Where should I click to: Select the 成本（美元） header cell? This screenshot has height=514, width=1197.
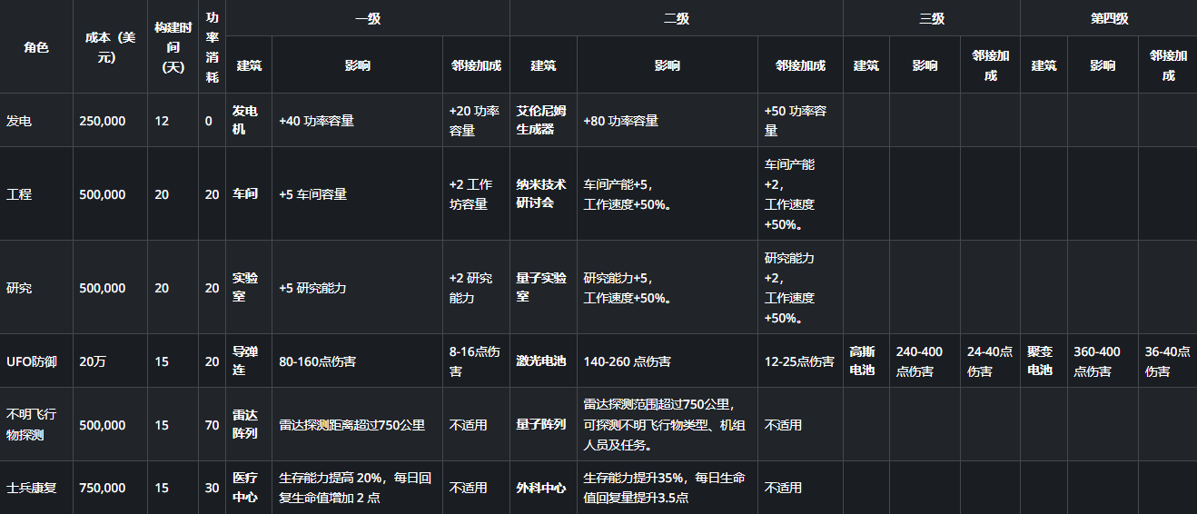pos(109,47)
